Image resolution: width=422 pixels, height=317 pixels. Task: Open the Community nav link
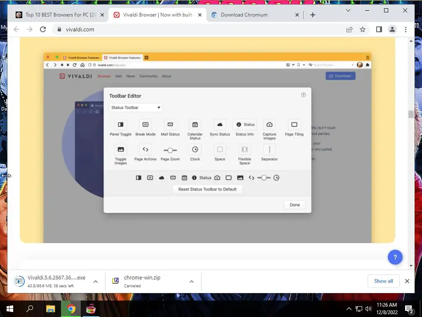coord(148,76)
